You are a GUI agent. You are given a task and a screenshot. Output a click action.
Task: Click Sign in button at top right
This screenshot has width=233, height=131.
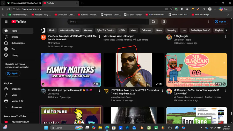(220, 22)
